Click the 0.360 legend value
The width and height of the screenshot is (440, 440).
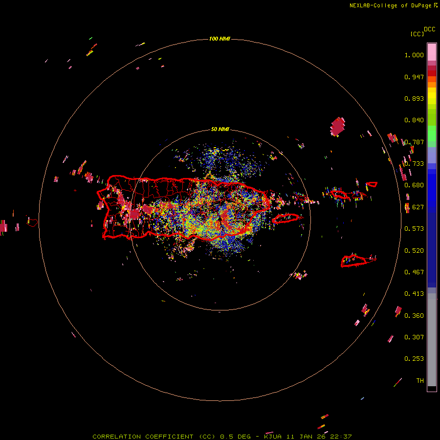tap(414, 316)
